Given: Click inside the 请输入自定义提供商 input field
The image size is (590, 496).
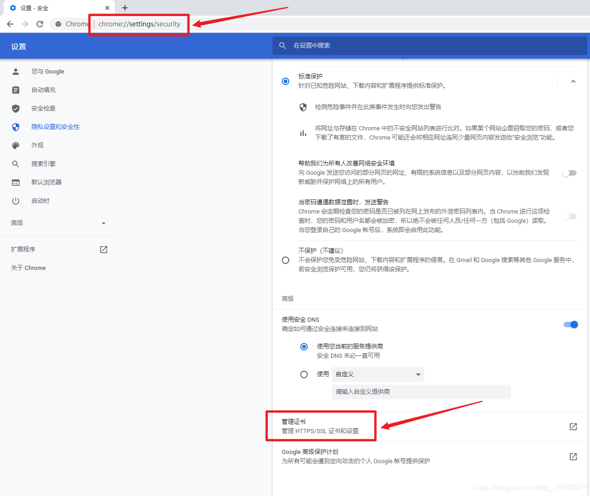Looking at the screenshot, I should (x=421, y=392).
